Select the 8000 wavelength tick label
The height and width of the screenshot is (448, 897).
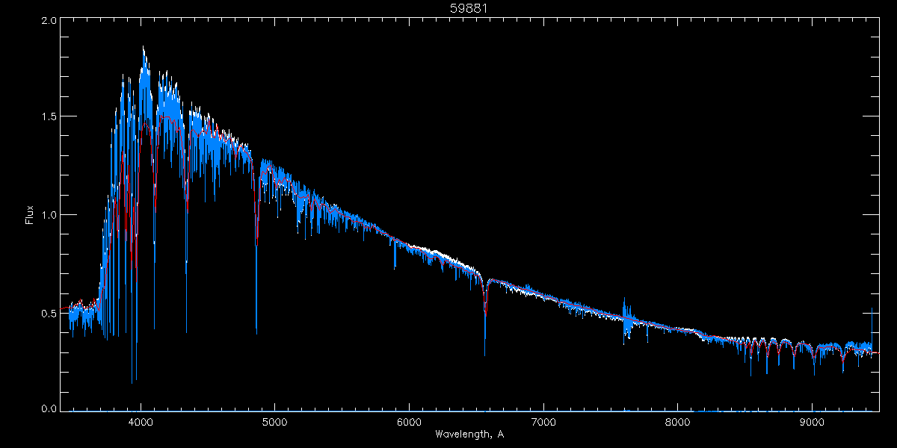(x=678, y=421)
